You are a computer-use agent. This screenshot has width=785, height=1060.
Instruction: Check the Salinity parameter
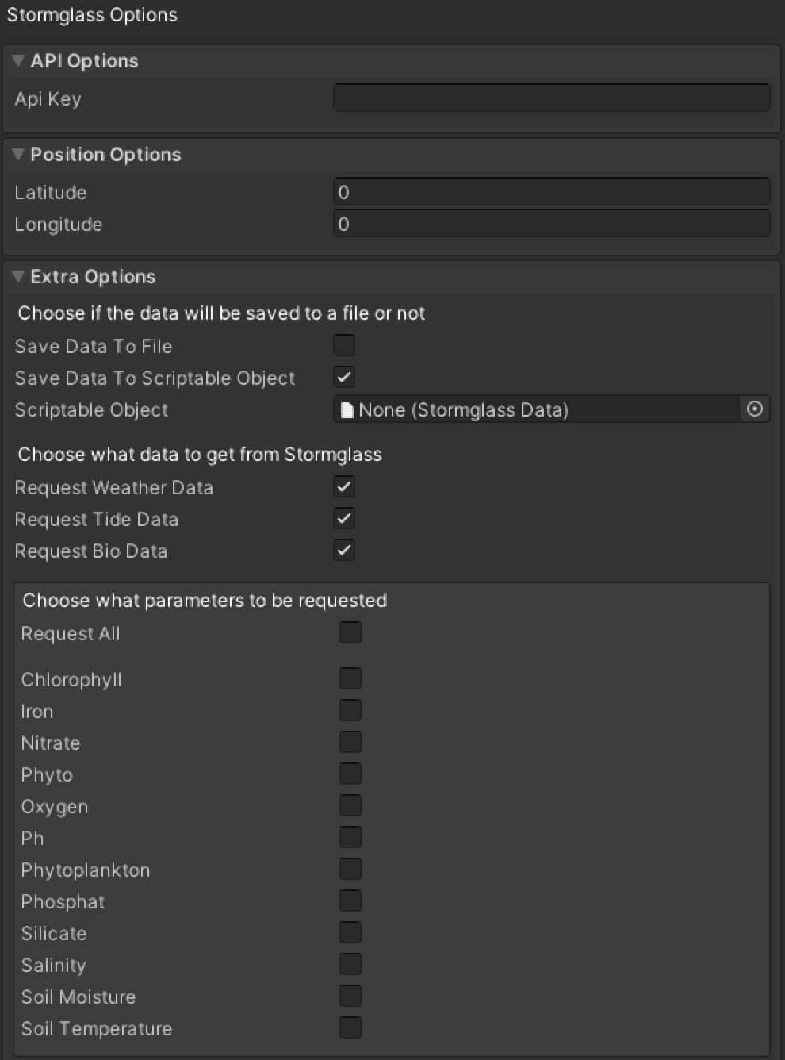tap(350, 964)
